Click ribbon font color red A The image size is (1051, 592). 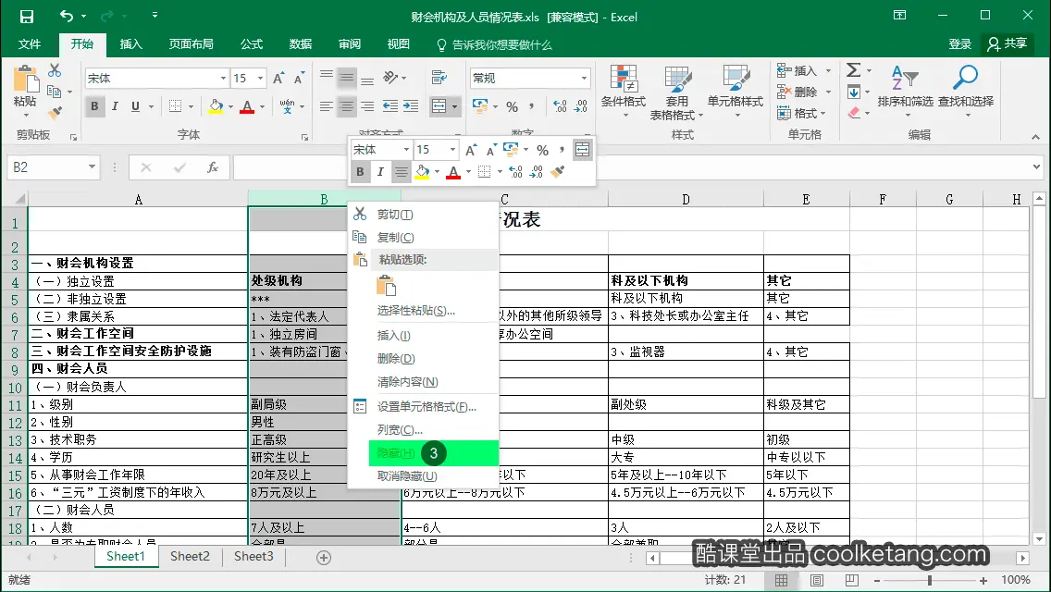pos(247,106)
